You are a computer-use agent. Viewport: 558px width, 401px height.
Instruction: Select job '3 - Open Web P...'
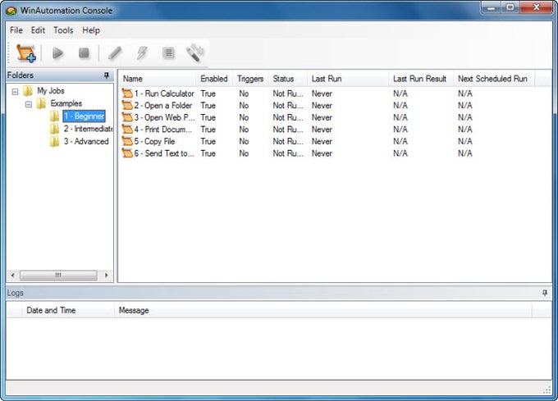[164, 117]
